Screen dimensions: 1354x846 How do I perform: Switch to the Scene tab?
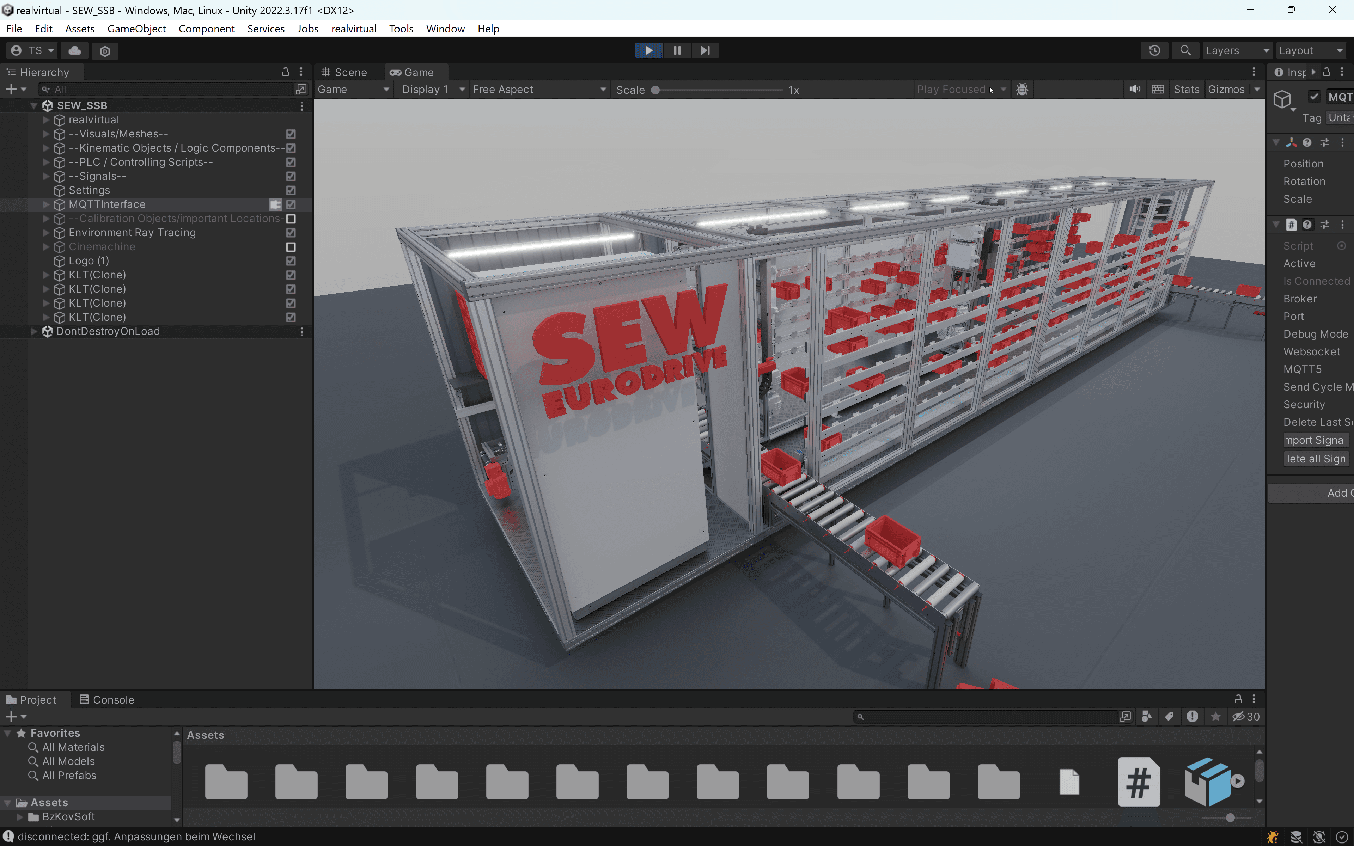pyautogui.click(x=344, y=72)
